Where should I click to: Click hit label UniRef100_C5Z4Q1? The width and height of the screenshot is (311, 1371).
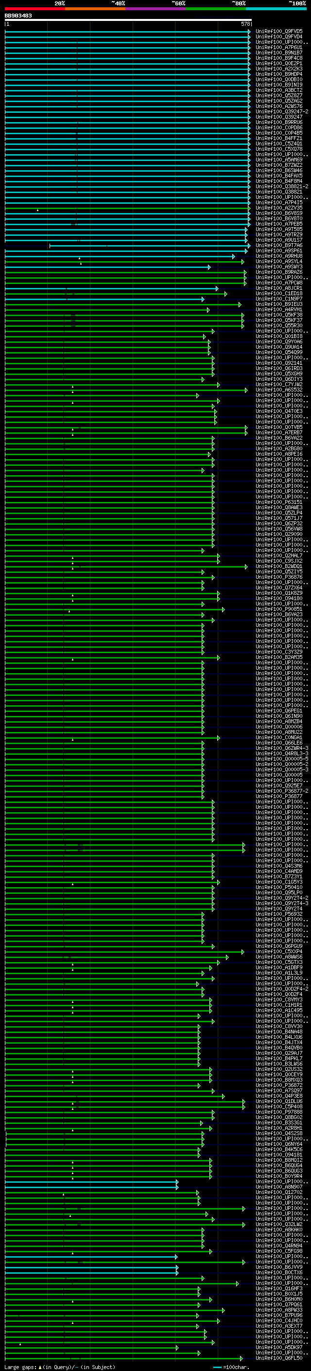click(x=279, y=143)
